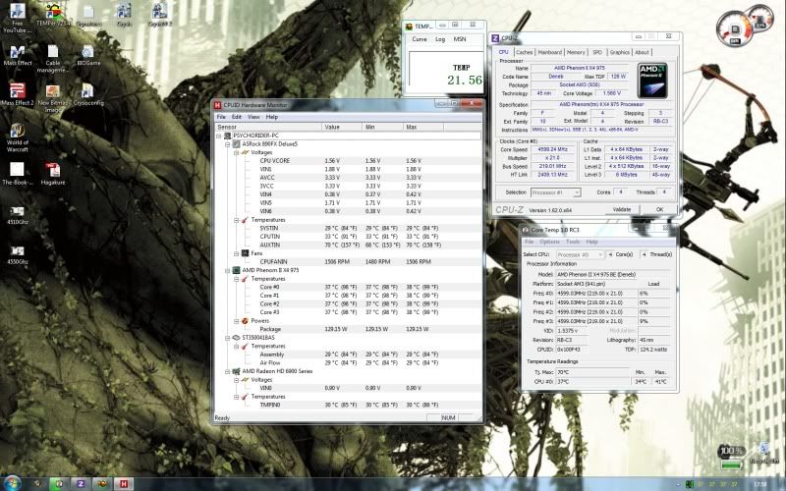
Task: Select the Package power row
Action: coord(348,329)
